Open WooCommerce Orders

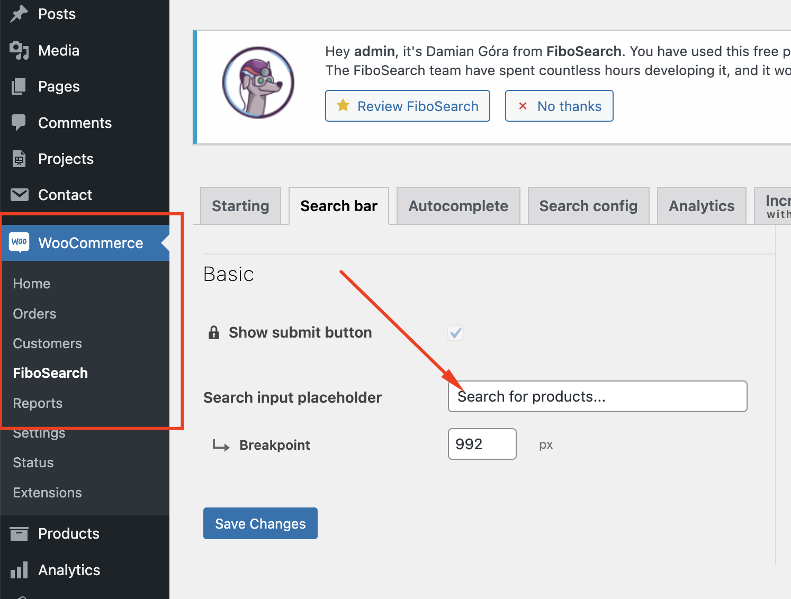34,314
